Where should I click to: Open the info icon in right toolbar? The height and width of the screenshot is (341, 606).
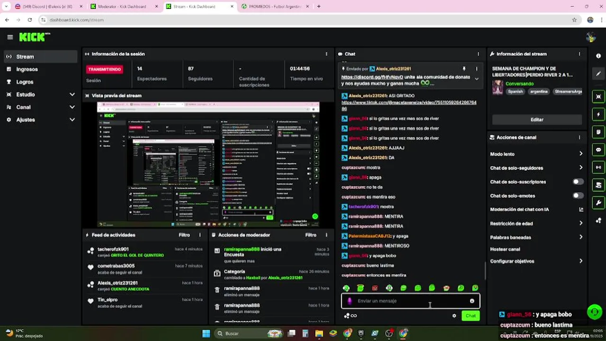(598, 56)
